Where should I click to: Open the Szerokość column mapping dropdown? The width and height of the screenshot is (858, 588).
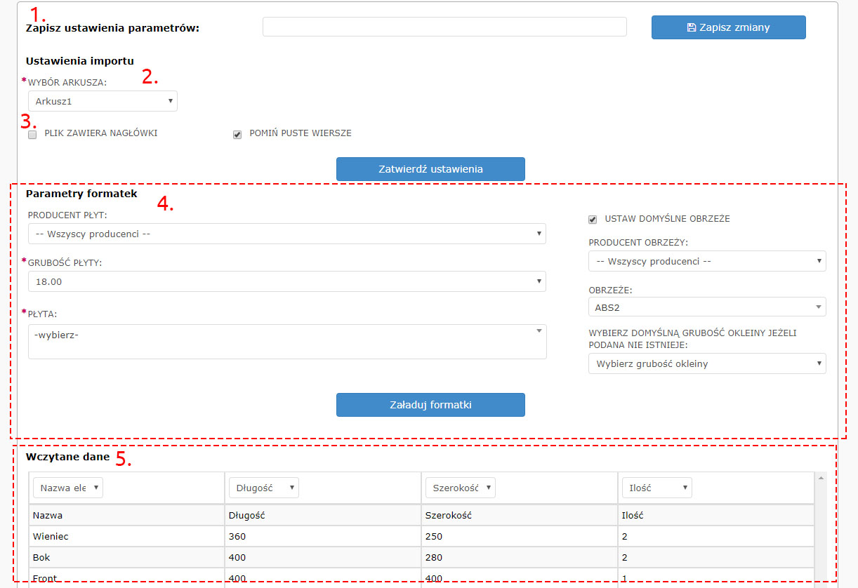[460, 488]
